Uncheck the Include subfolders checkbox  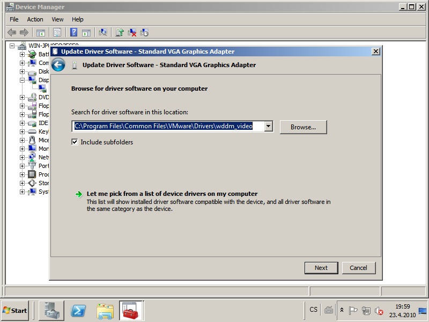75,142
